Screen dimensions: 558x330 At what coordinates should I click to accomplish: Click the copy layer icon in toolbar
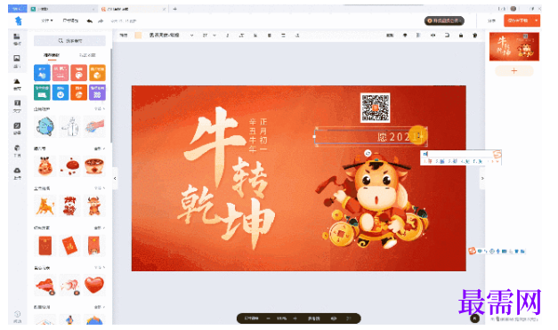tap(447, 36)
